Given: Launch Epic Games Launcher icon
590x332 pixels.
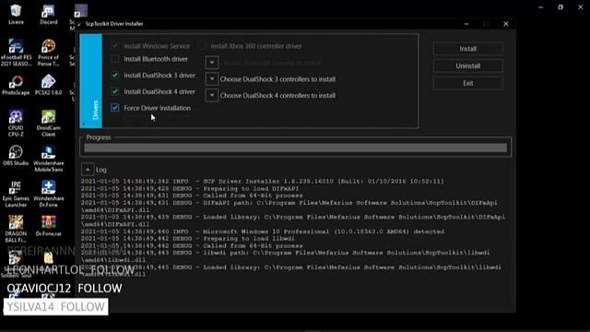Looking at the screenshot, I should [x=16, y=194].
